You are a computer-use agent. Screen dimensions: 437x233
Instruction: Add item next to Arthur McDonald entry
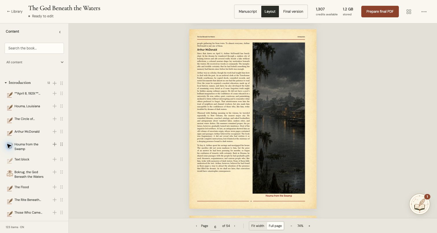click(55, 132)
